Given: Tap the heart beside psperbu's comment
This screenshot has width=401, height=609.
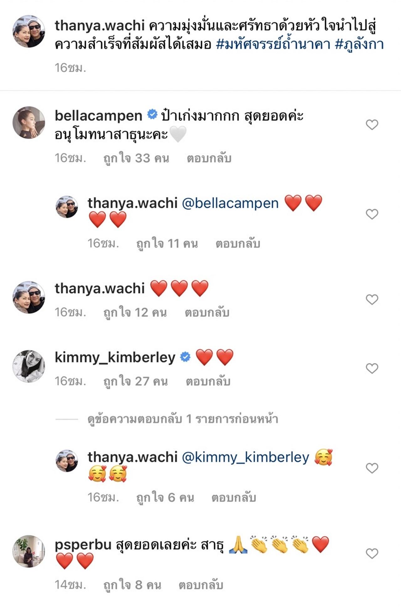Looking at the screenshot, I should [372, 554].
